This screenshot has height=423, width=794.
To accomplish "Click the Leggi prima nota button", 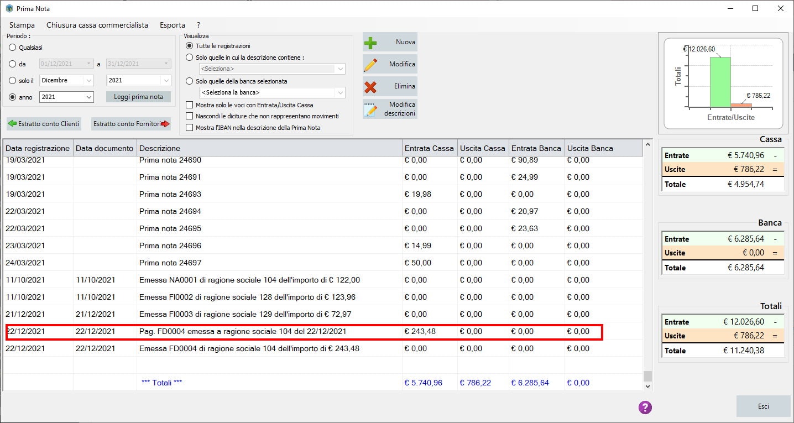I will [138, 97].
